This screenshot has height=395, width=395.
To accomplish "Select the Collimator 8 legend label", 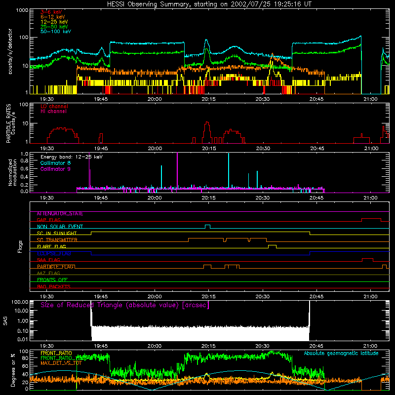I will pos(55,163).
